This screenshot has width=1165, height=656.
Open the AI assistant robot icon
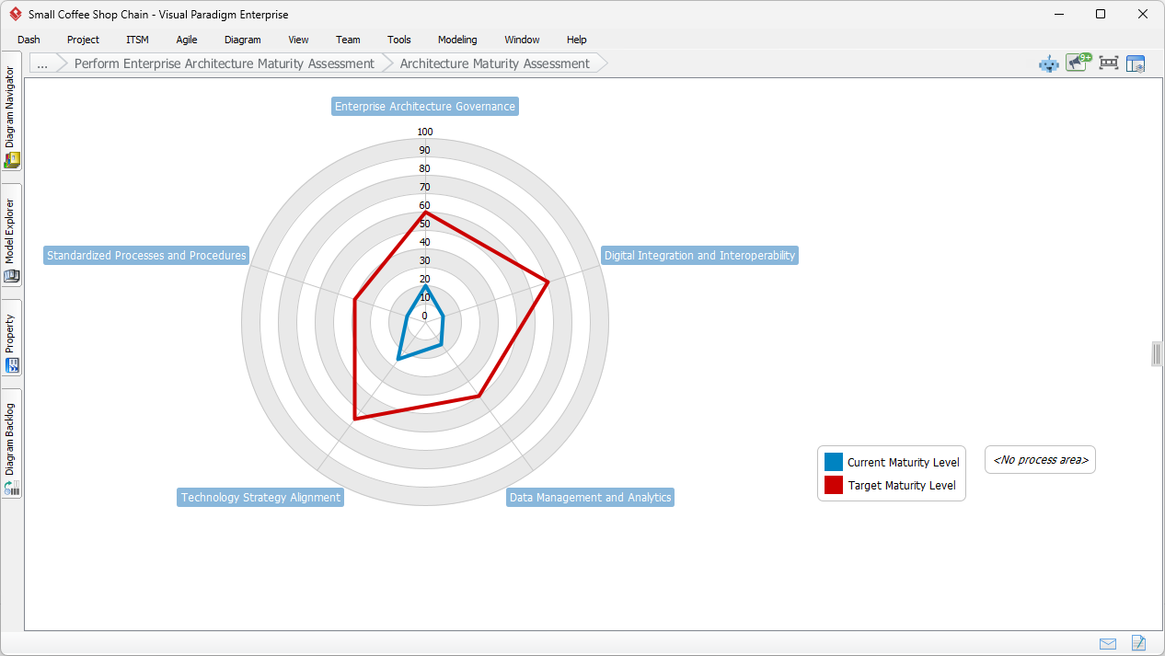(x=1048, y=63)
